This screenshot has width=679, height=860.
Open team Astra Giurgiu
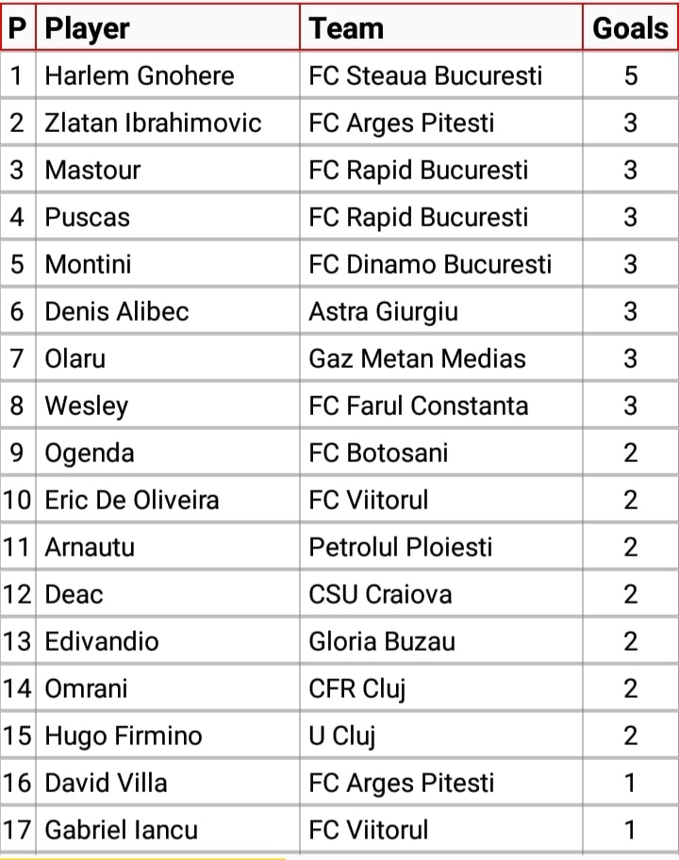pos(383,312)
